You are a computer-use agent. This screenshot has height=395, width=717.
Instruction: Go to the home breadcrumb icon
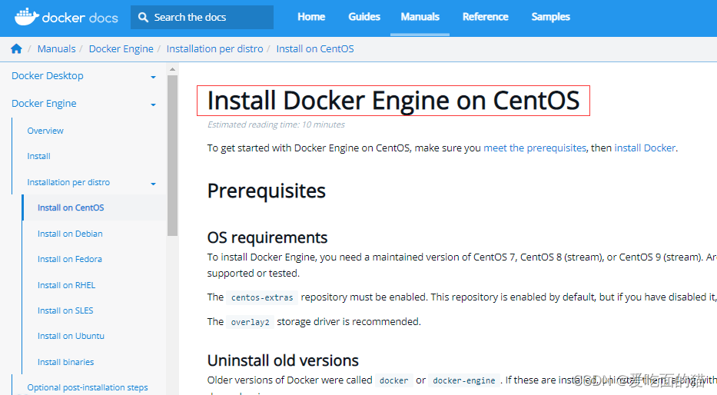[x=16, y=49]
